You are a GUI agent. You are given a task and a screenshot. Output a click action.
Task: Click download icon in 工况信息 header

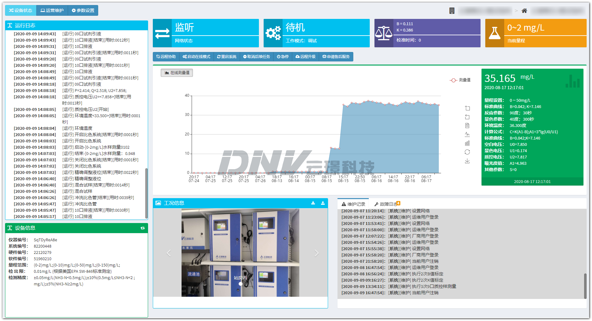313,203
